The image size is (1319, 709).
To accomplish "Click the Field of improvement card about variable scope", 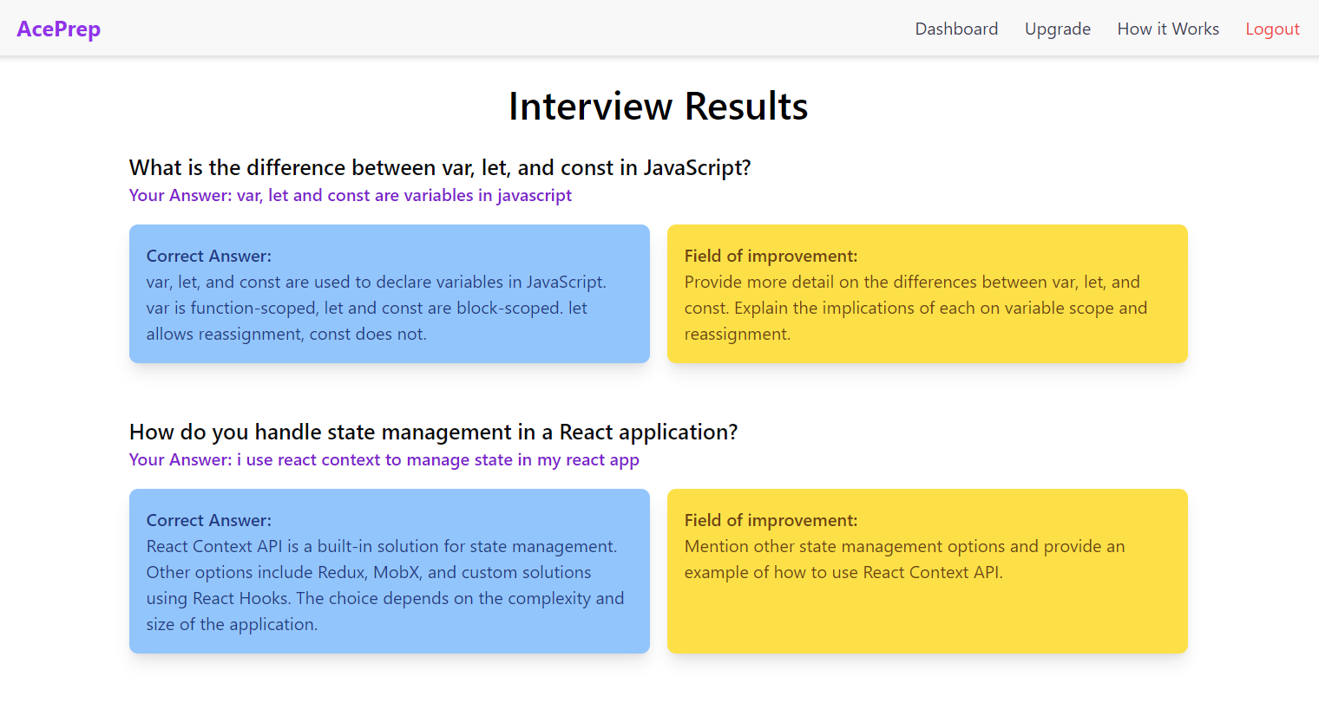I will (x=928, y=294).
